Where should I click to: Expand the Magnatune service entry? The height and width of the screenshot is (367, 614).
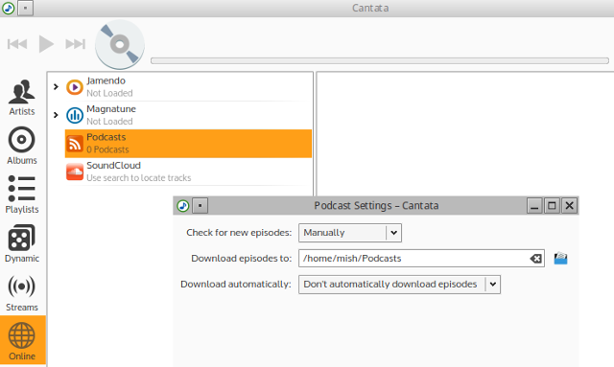point(56,115)
